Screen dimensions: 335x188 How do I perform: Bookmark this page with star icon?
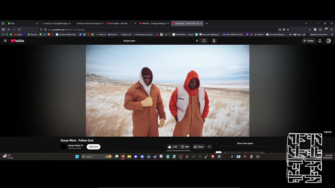288,30
